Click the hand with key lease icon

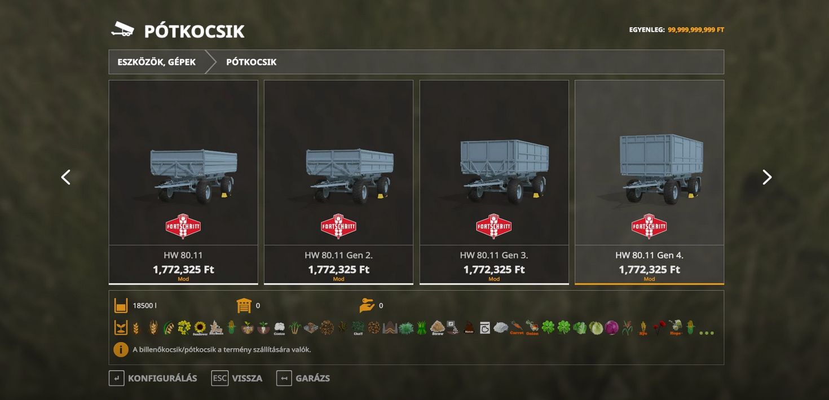point(367,306)
